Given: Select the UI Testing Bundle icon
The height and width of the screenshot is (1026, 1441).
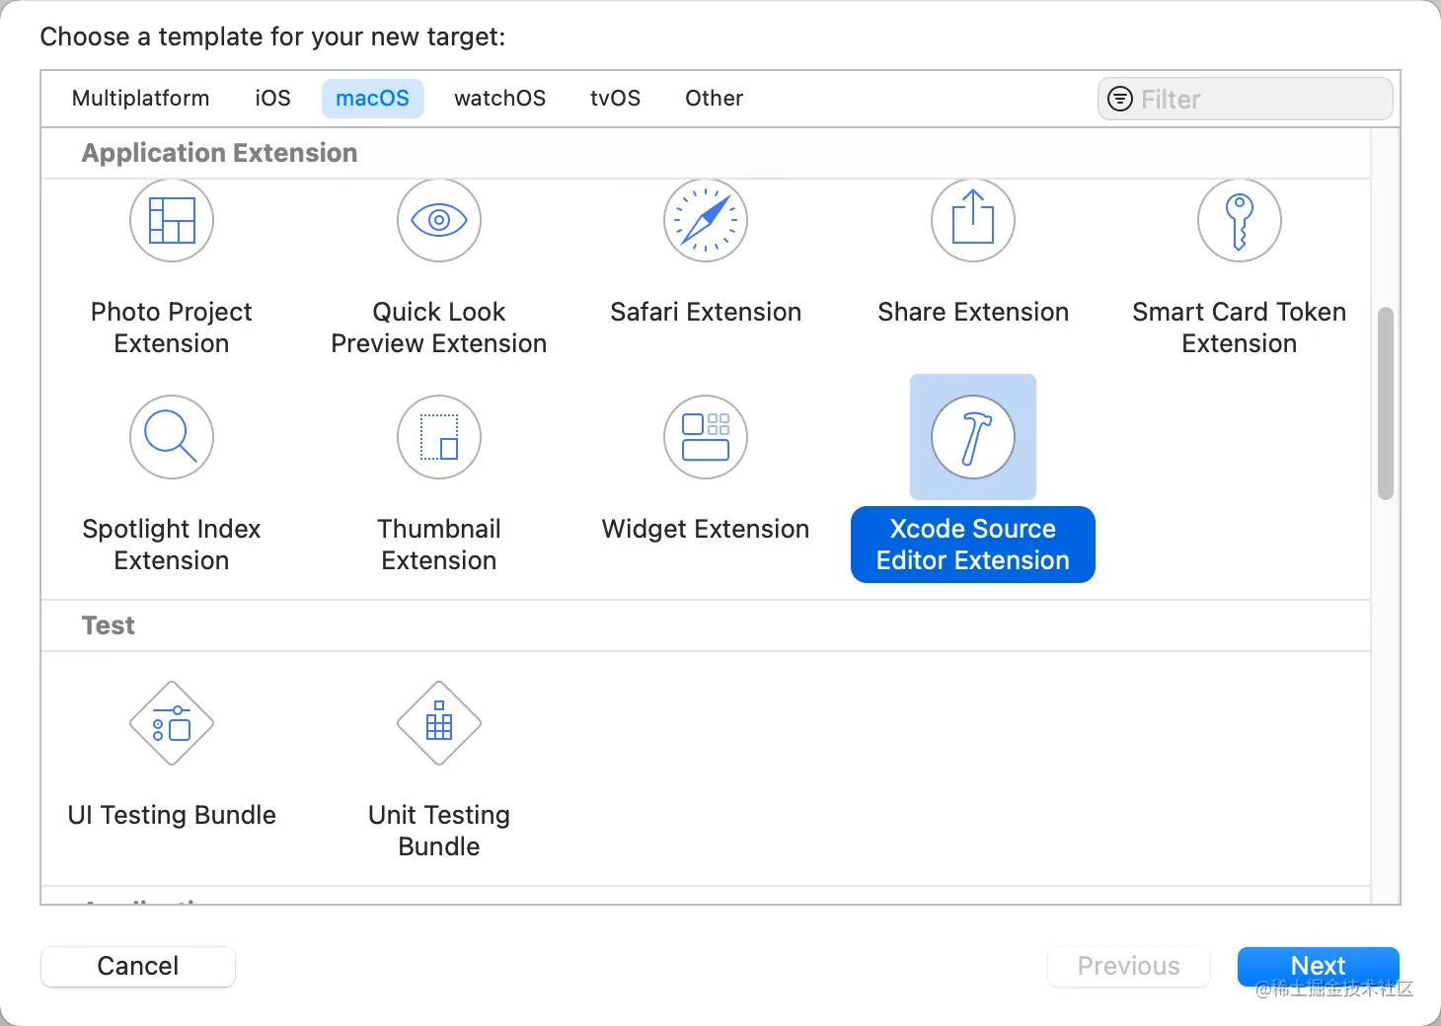Looking at the screenshot, I should tap(172, 723).
